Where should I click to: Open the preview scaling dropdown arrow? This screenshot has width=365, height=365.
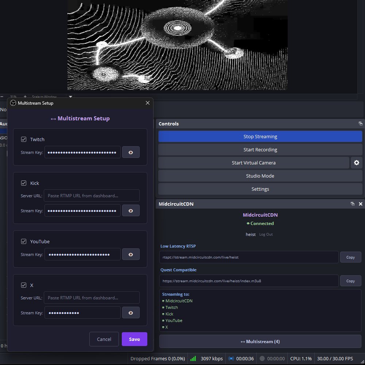70,97
